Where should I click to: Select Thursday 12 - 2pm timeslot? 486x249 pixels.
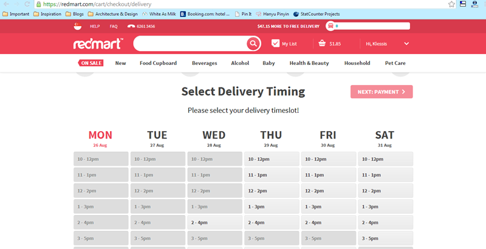click(x=272, y=191)
